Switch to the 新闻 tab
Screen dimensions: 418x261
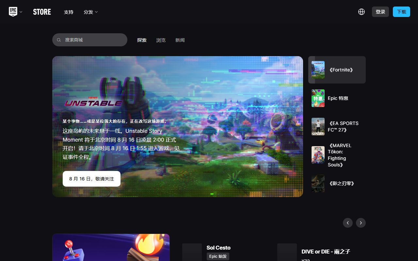[180, 40]
